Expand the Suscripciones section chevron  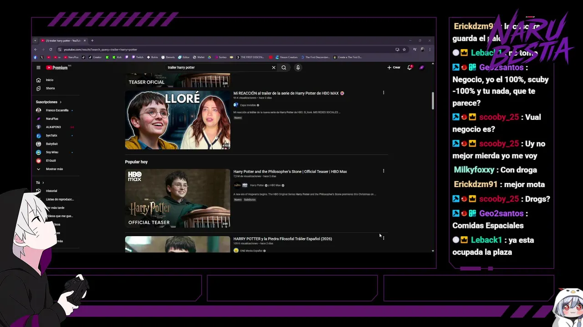(60, 102)
